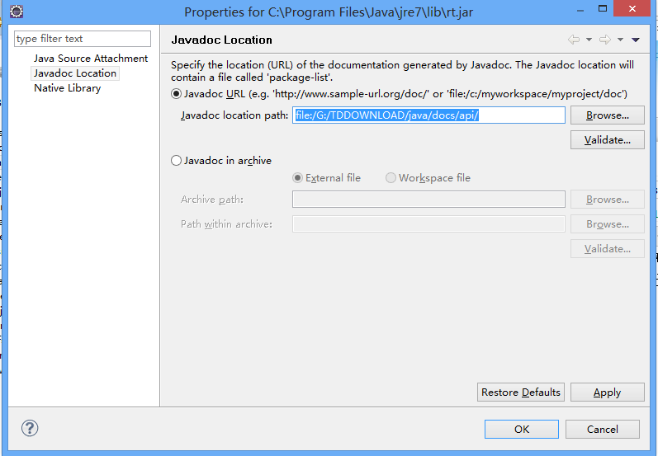Image resolution: width=658 pixels, height=456 pixels.
Task: Browse for Path within archive
Action: coord(607,224)
